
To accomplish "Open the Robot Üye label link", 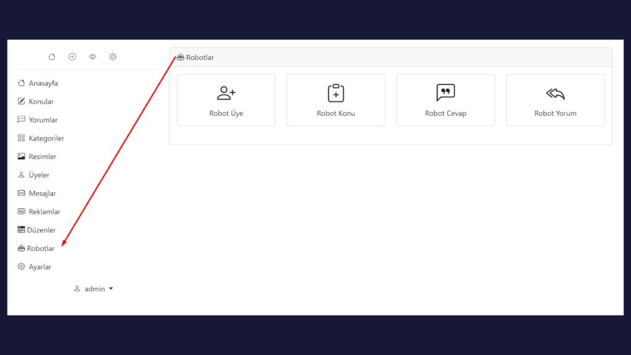I will [226, 113].
